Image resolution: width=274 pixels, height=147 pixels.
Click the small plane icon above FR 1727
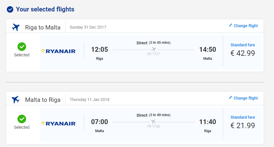(x=153, y=49)
